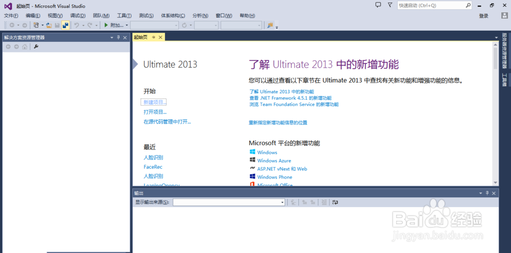
Task: Click the account avatar icon near sign in
Action: coord(504,16)
